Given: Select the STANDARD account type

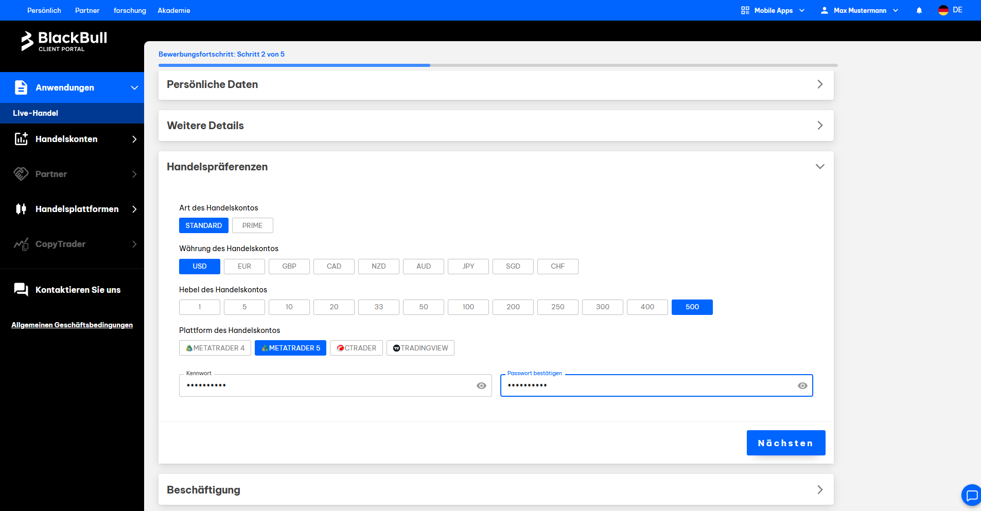Looking at the screenshot, I should (204, 225).
